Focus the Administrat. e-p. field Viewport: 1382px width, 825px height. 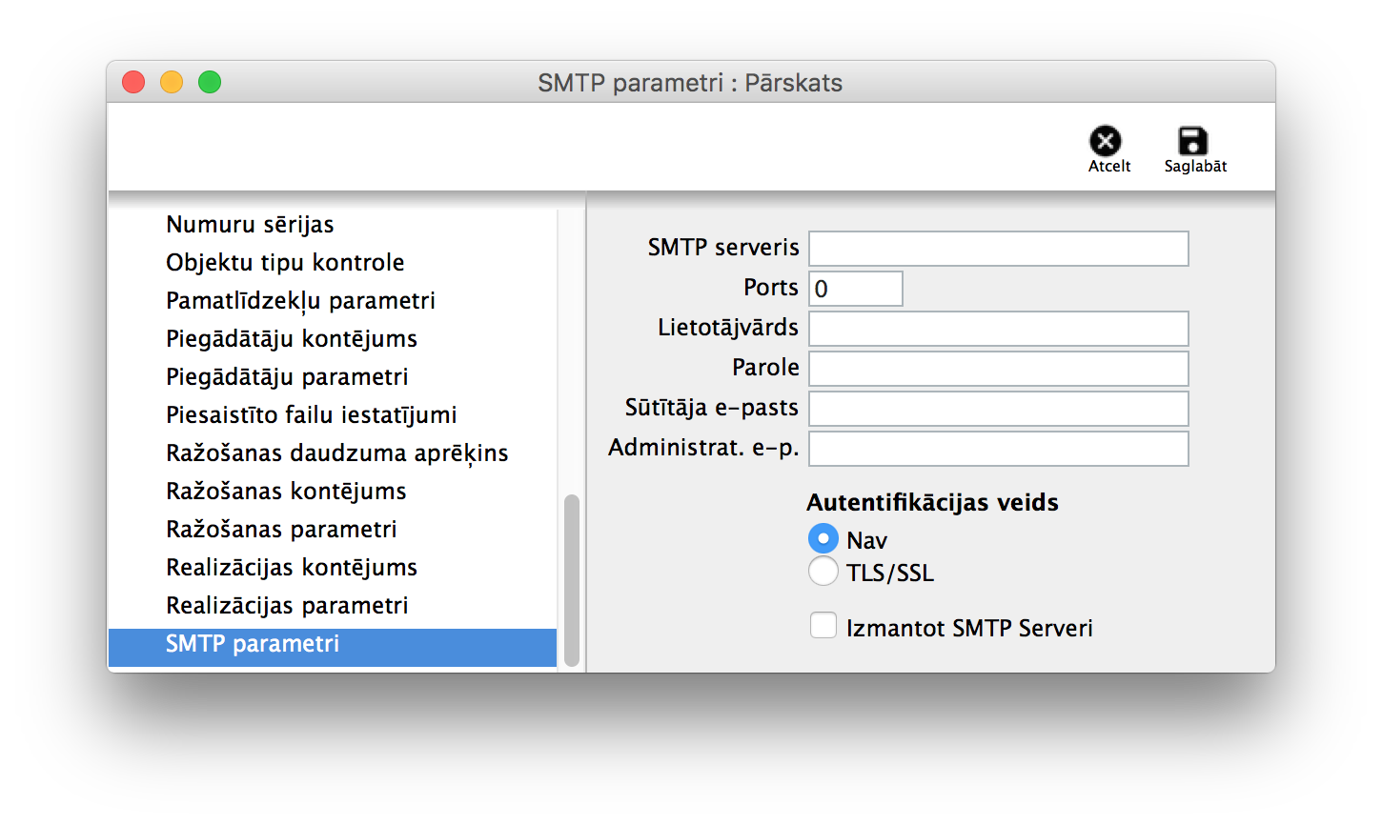[998, 449]
